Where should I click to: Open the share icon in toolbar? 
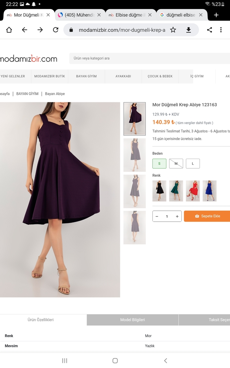pyautogui.click(x=210, y=30)
